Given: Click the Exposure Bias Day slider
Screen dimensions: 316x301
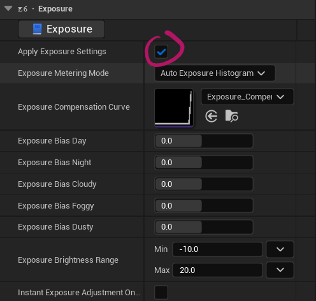Looking at the screenshot, I should (204, 141).
